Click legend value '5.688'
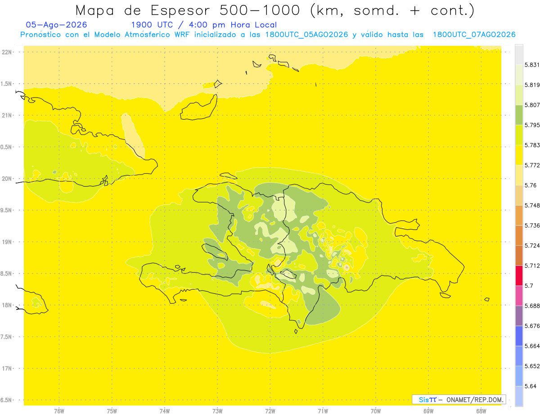540x417 pixels. [x=532, y=306]
